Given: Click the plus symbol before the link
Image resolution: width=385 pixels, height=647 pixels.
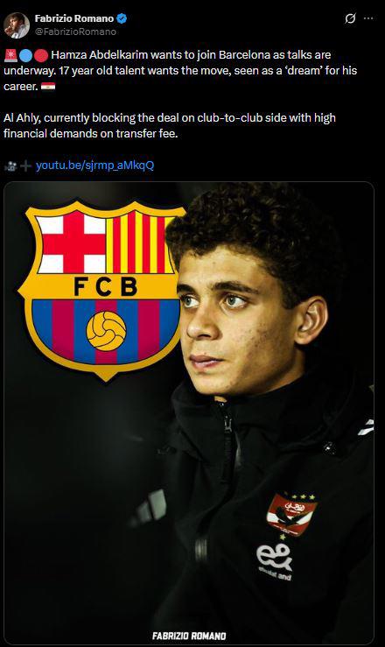Looking at the screenshot, I should (25, 165).
